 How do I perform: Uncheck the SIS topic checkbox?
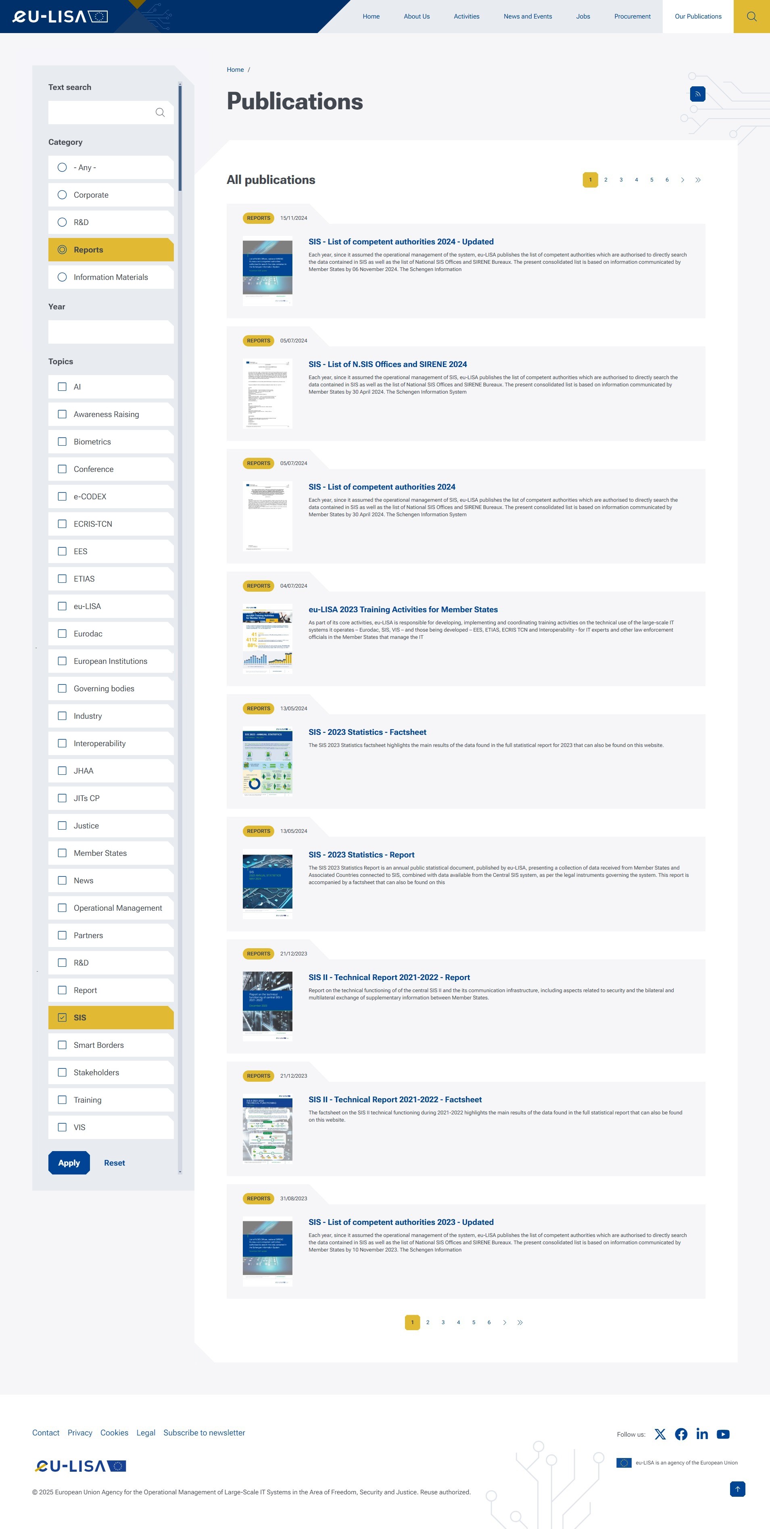coord(63,1017)
